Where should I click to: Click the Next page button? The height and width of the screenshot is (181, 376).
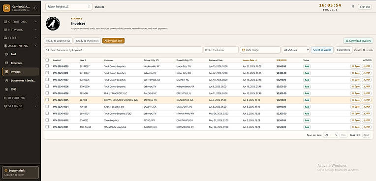pos(366,135)
